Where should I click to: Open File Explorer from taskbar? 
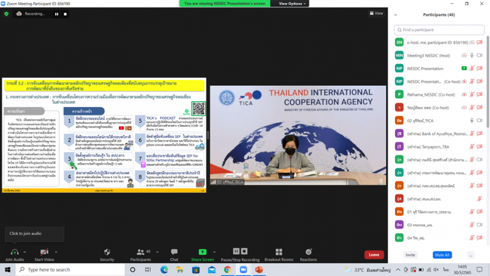click(180, 269)
